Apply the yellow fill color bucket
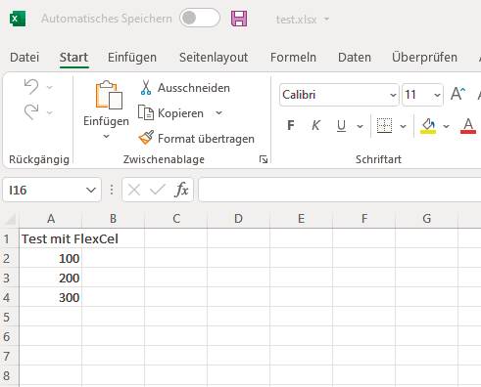 pos(428,126)
